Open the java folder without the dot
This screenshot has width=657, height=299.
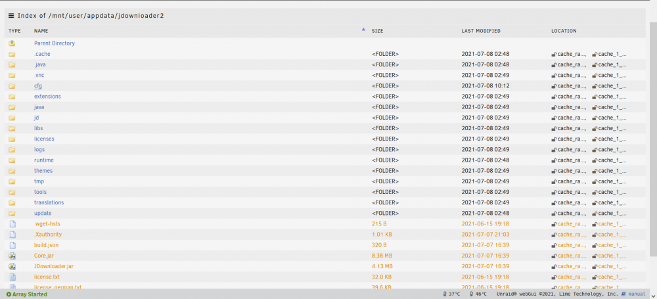point(39,107)
